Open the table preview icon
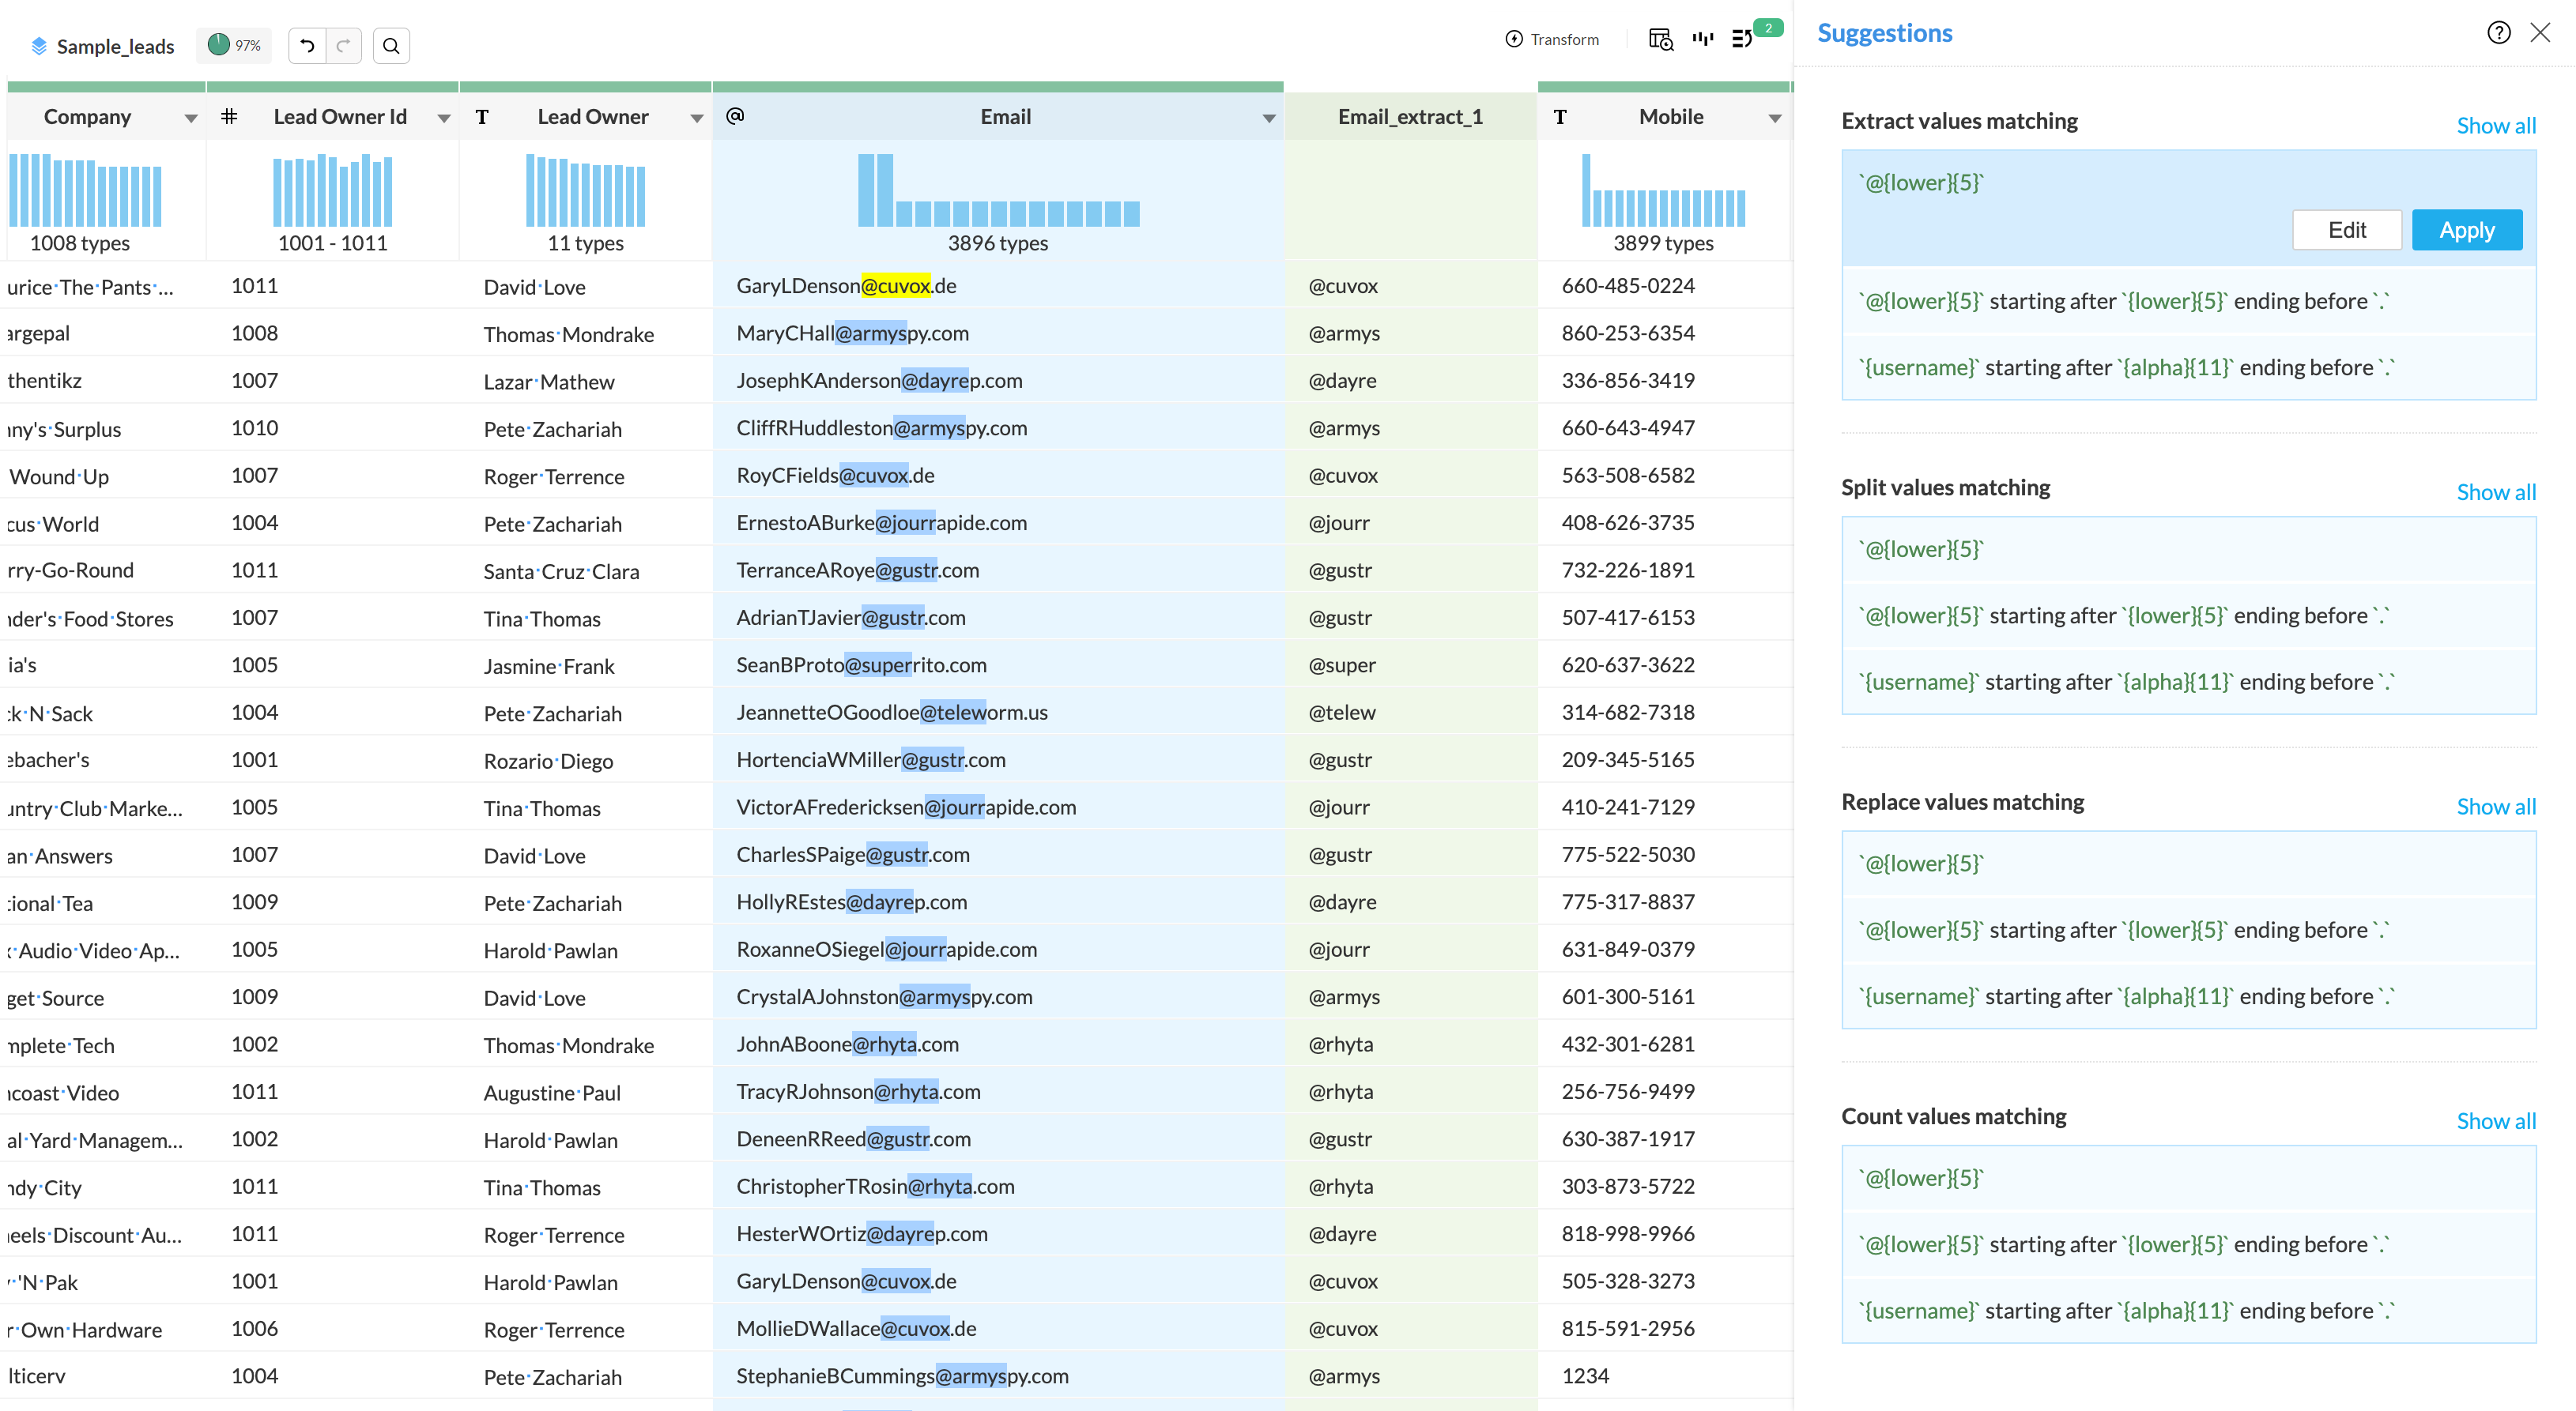2576x1411 pixels. coord(1660,40)
